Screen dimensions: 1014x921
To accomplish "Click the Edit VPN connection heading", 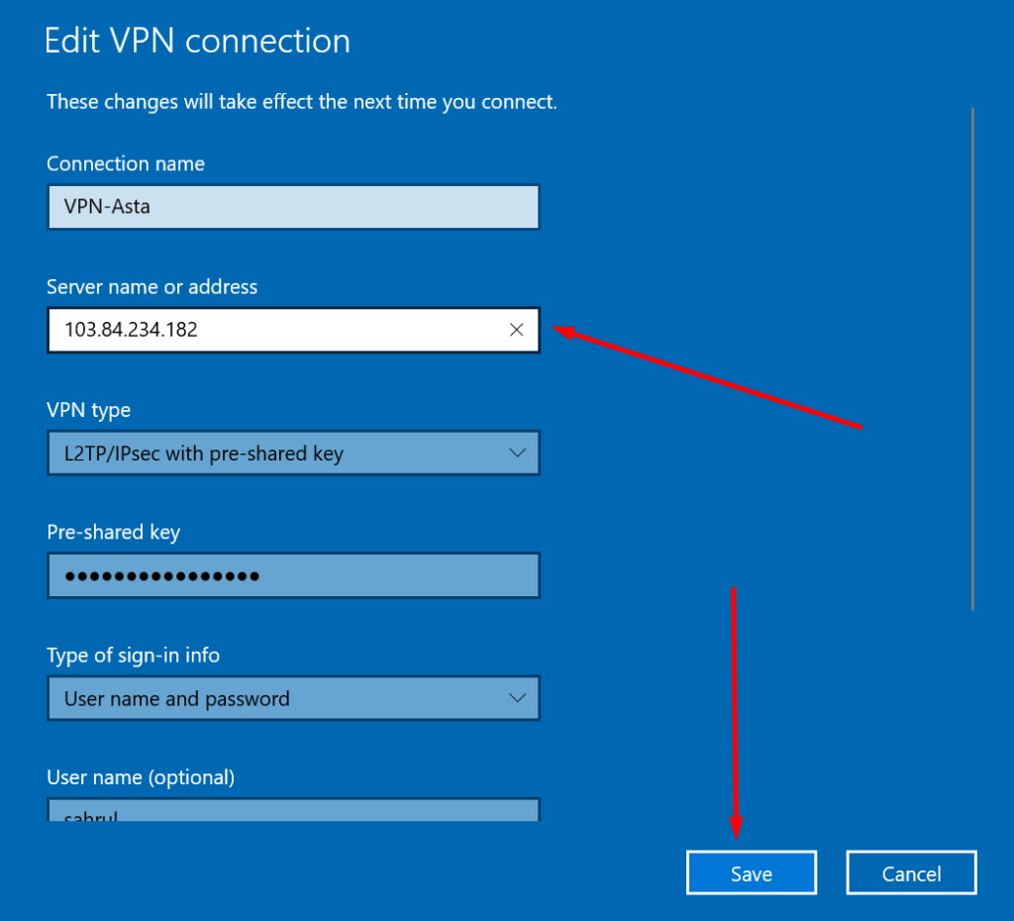I will click(x=198, y=42).
